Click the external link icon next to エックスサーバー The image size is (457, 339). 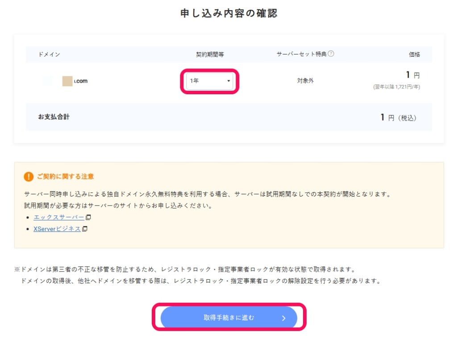88,218
